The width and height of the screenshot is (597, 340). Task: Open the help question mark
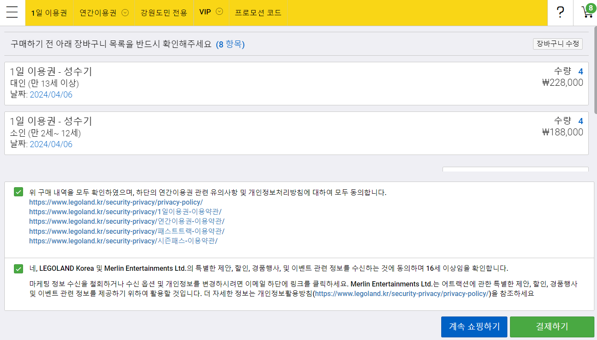[x=560, y=12]
